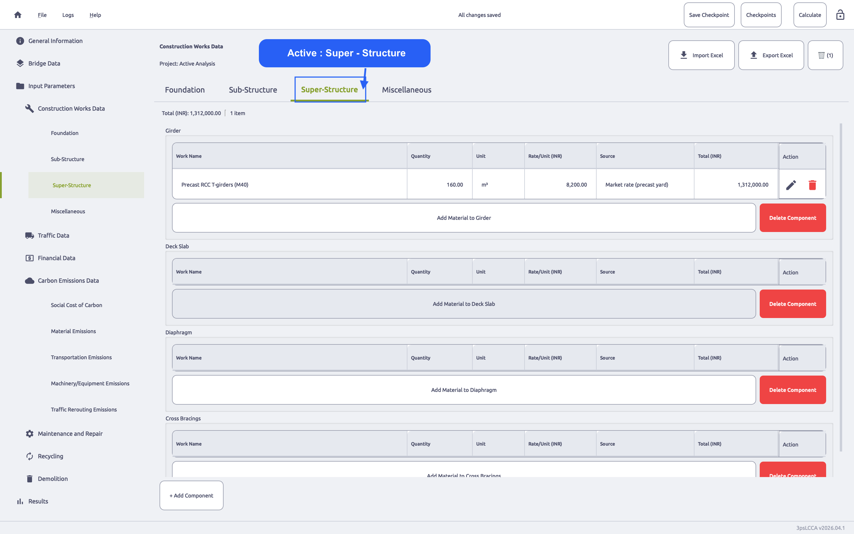Click the Construction Works Data wrench icon
Image resolution: width=854 pixels, height=534 pixels.
(x=30, y=108)
